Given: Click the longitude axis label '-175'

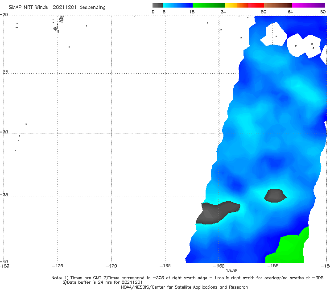Looking at the screenshot, I should click(x=58, y=266).
